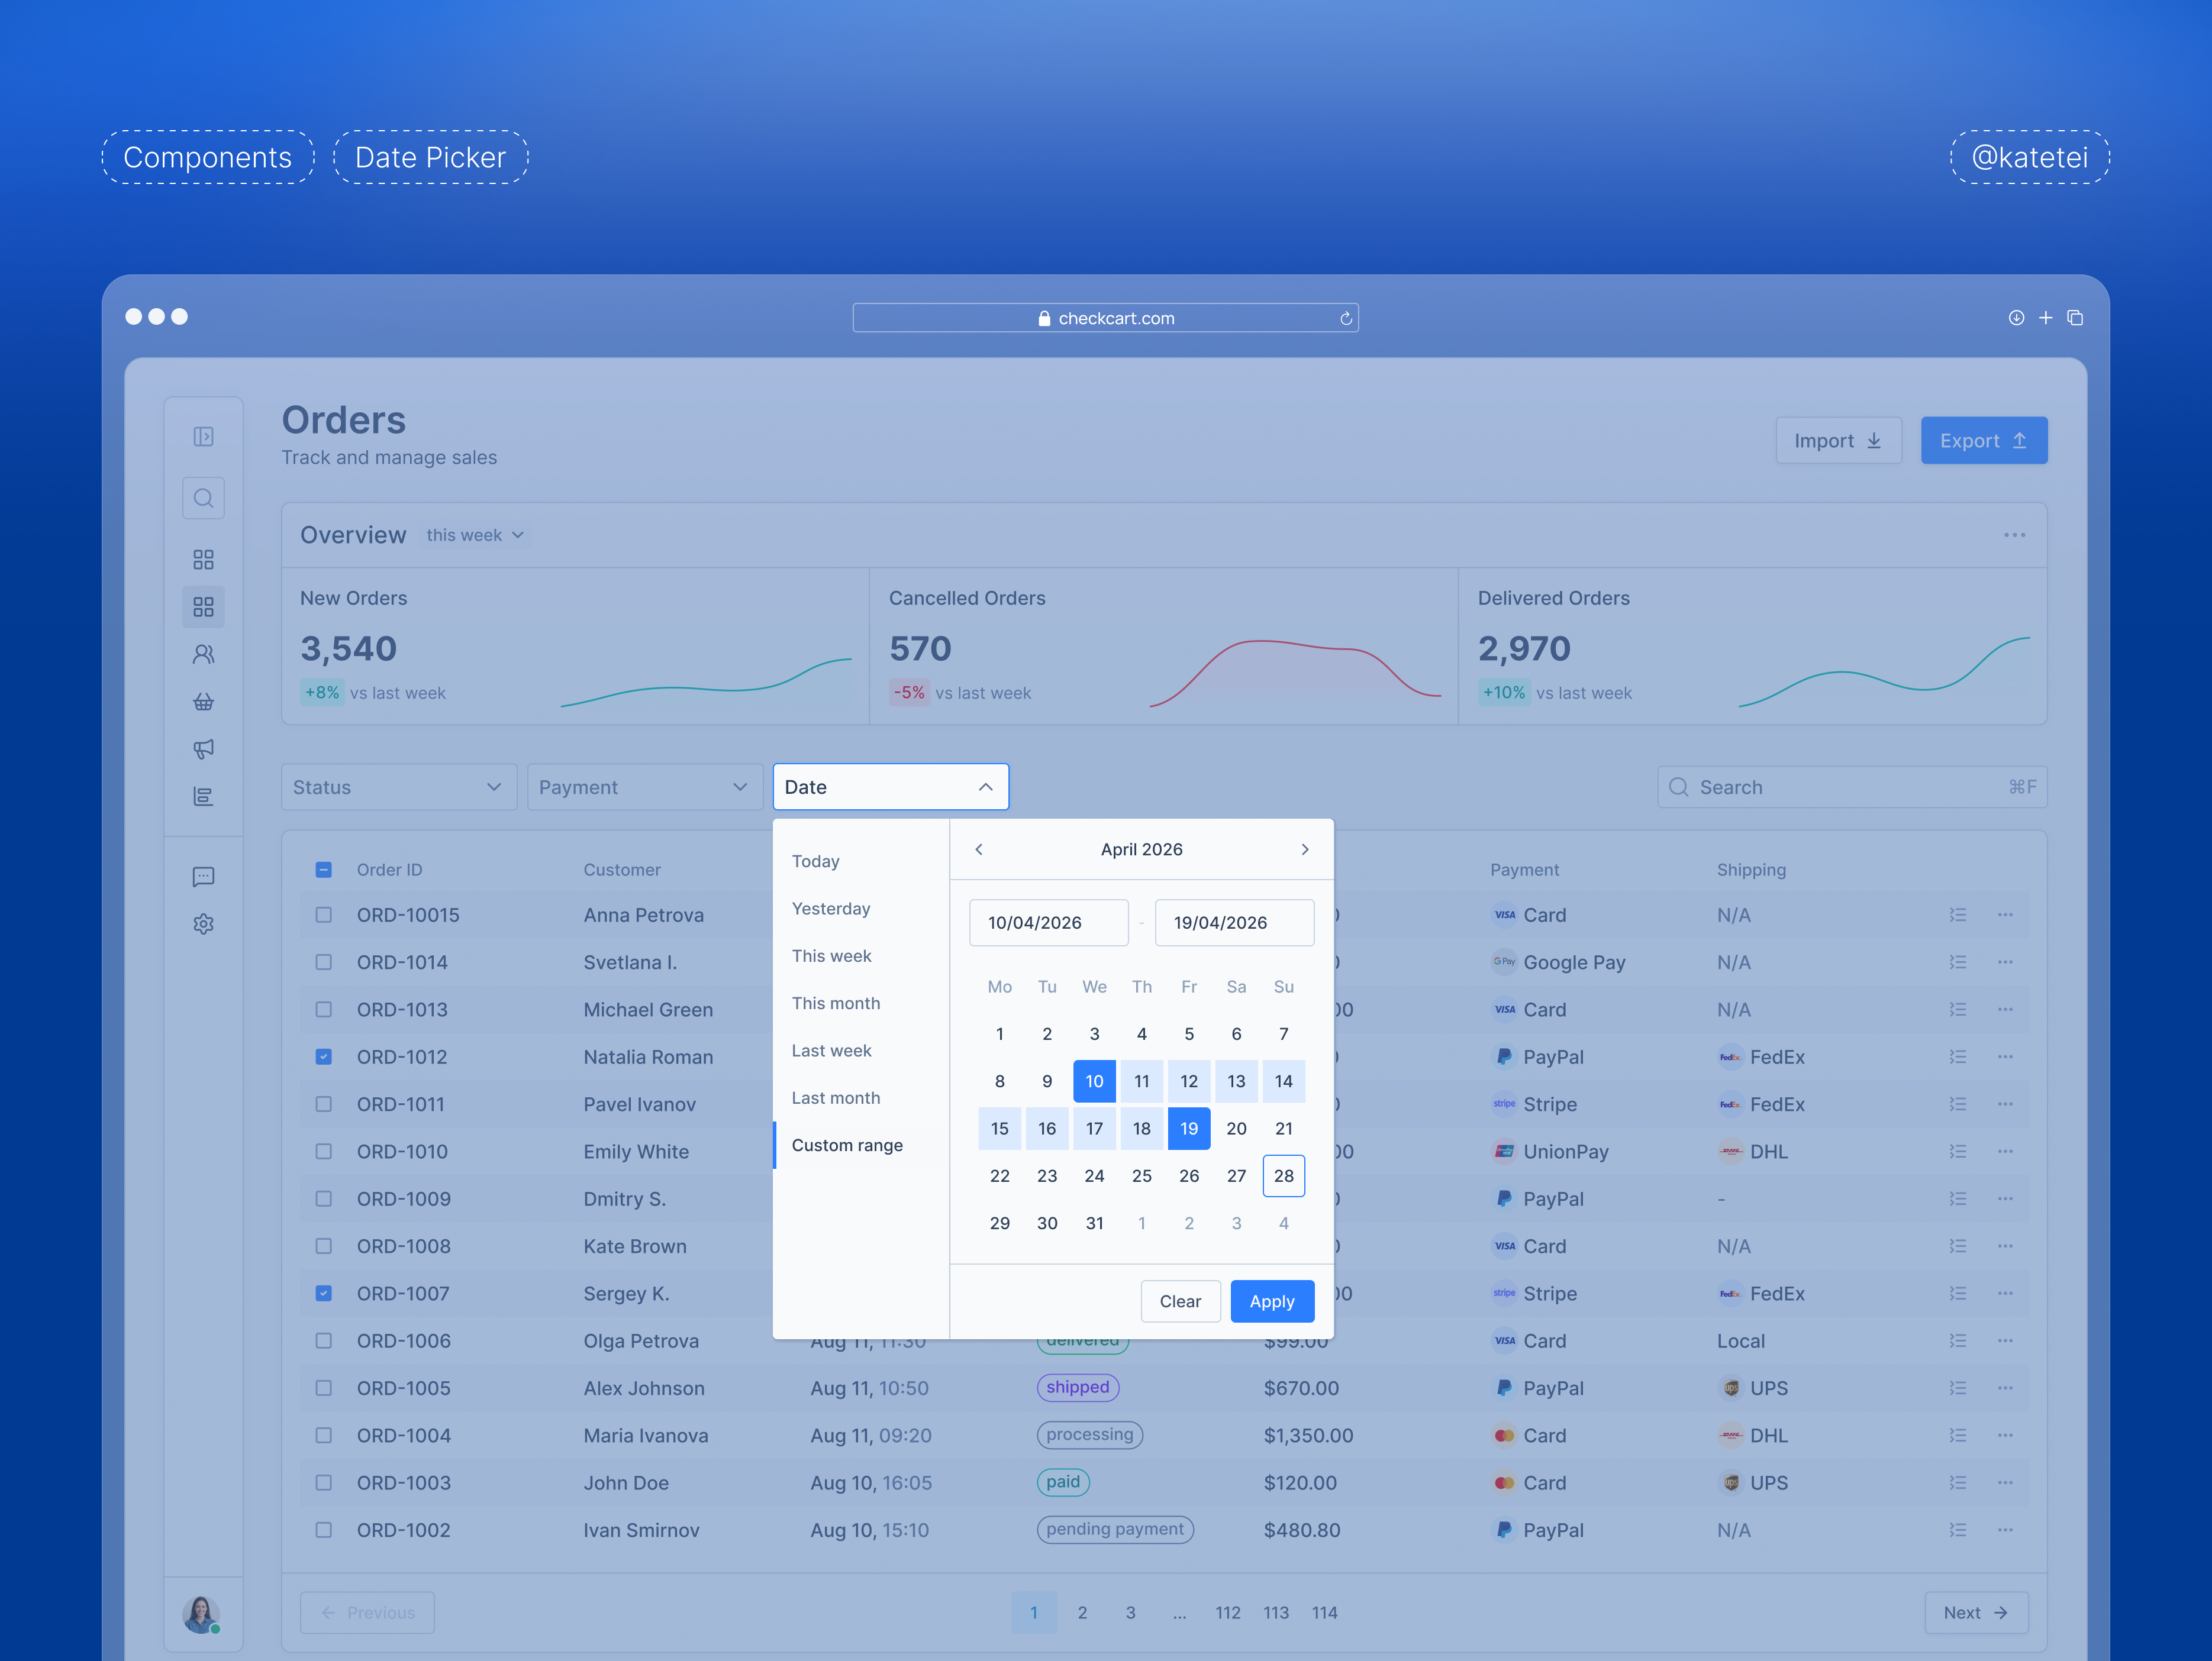Select the Last month preset
Viewport: 2212px width, 1661px height.
click(x=836, y=1098)
